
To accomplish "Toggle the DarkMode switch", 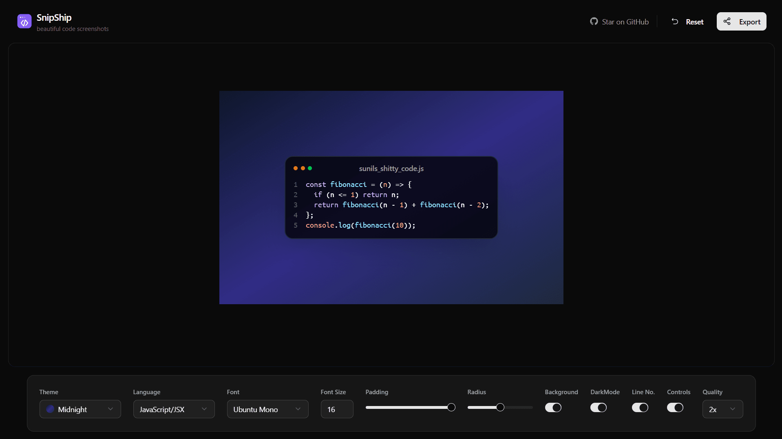I will point(599,408).
